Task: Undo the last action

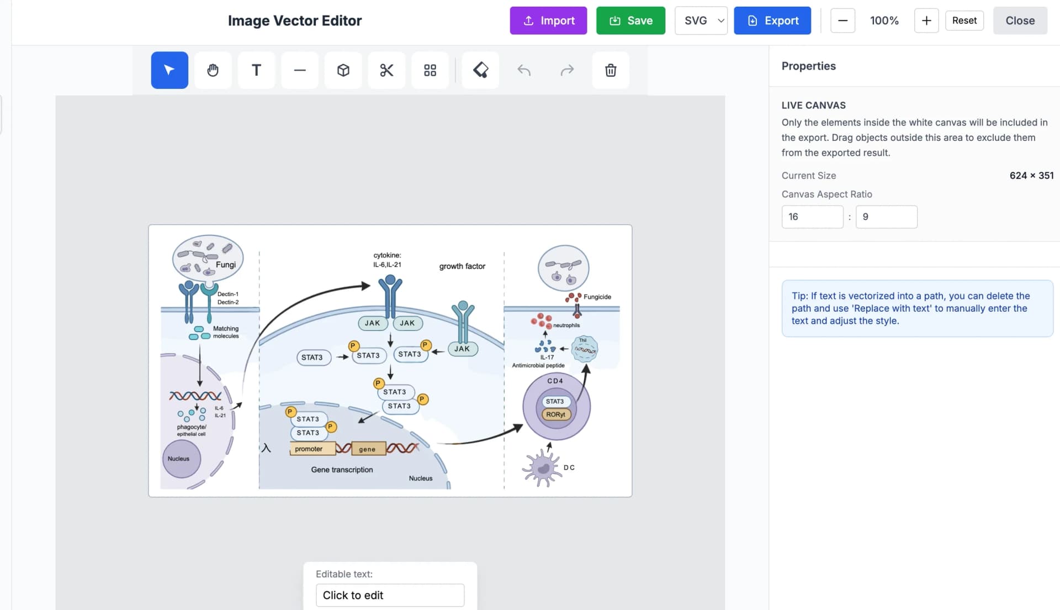Action: 524,70
